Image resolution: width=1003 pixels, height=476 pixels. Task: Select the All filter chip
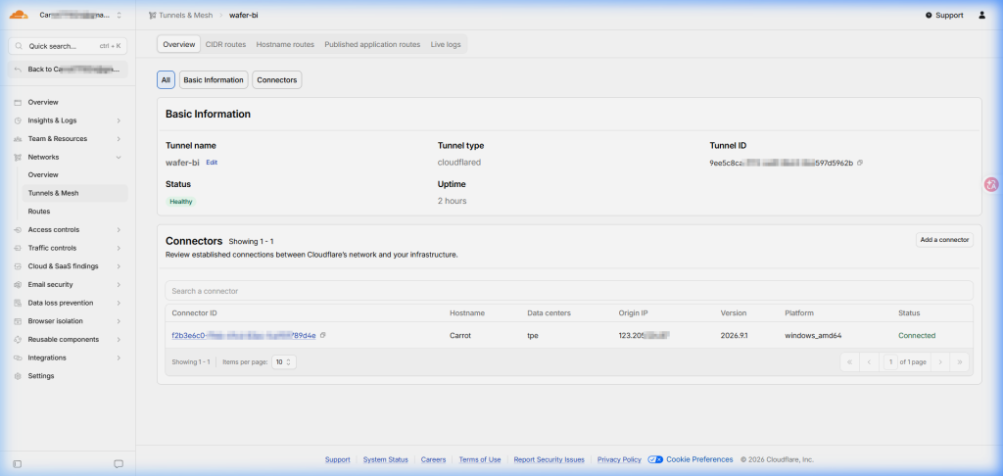click(166, 80)
